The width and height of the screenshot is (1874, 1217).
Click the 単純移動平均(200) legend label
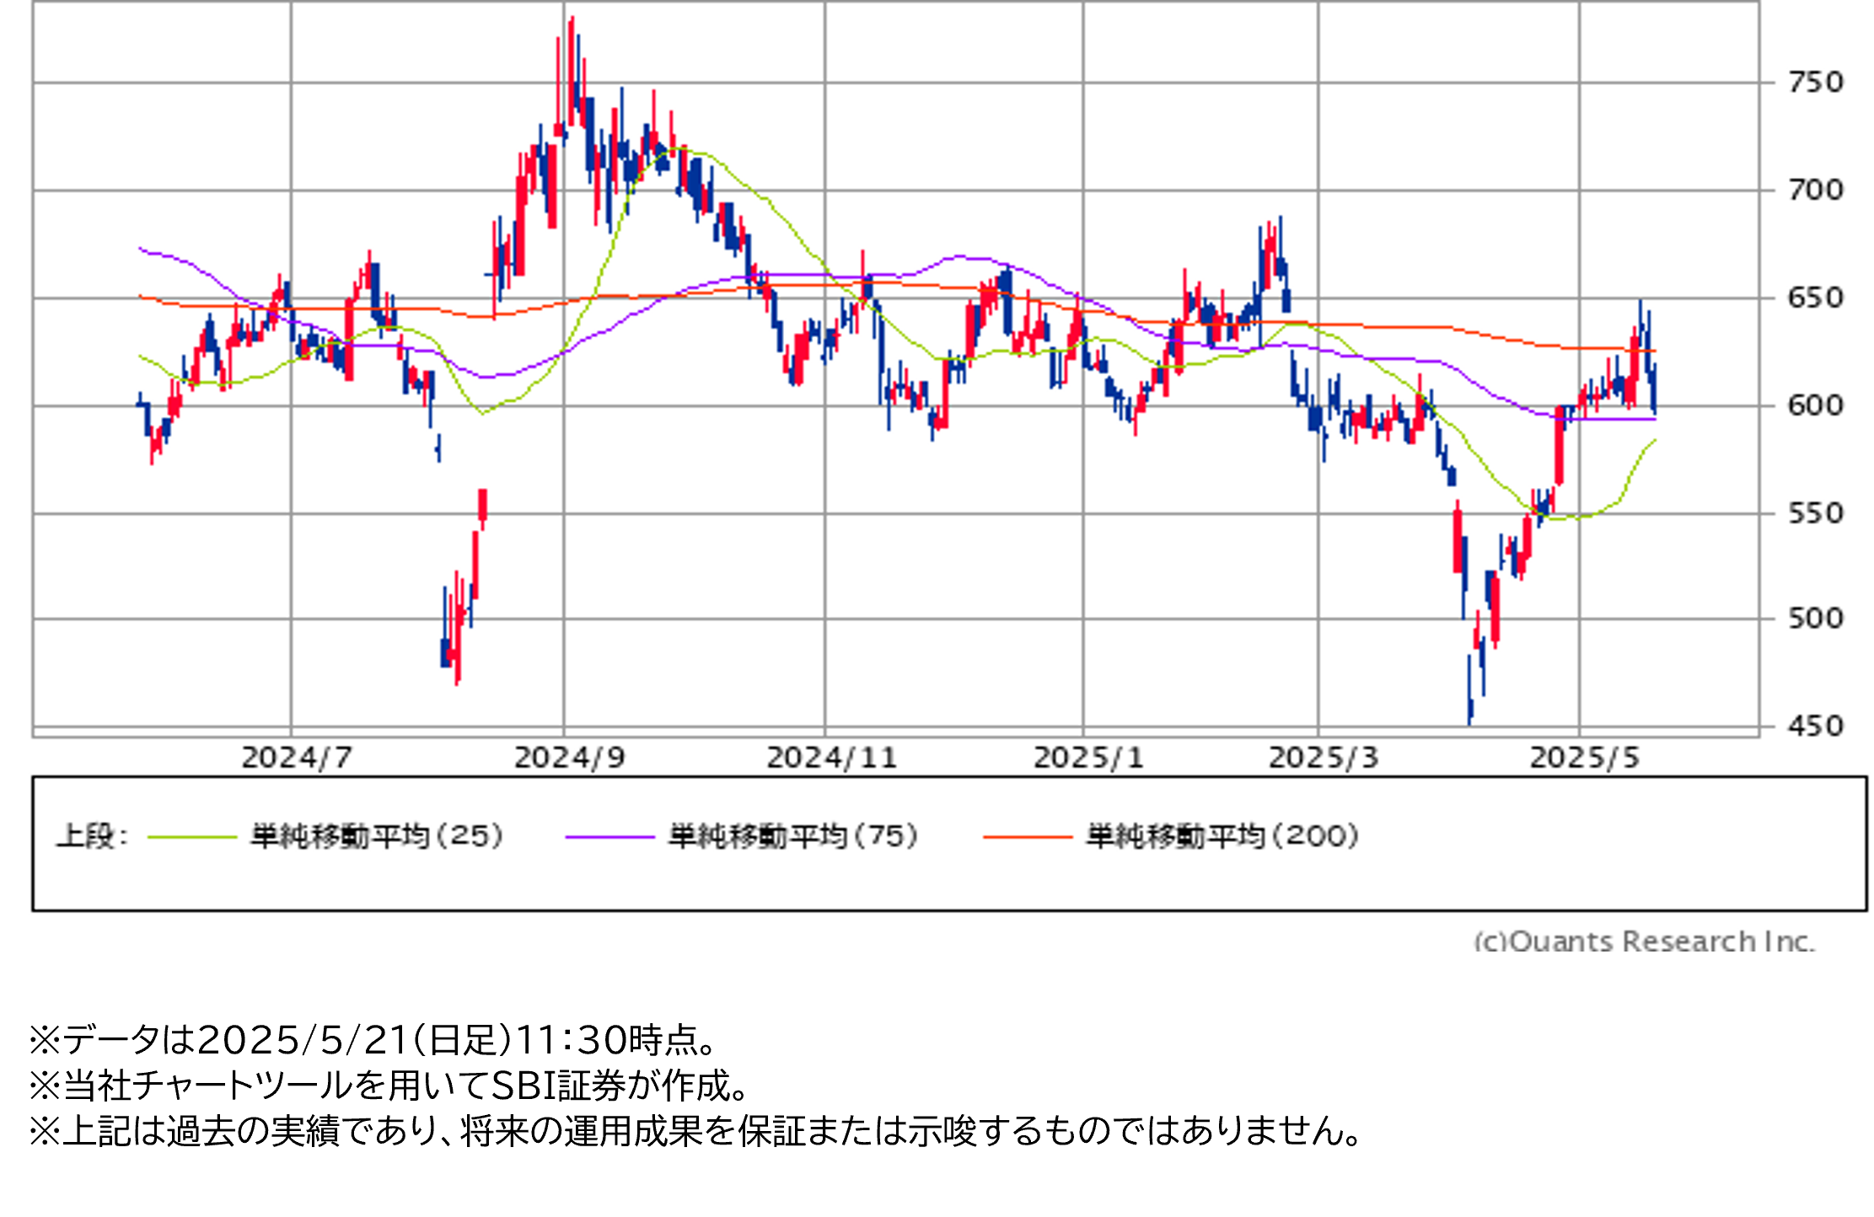(x=1222, y=836)
